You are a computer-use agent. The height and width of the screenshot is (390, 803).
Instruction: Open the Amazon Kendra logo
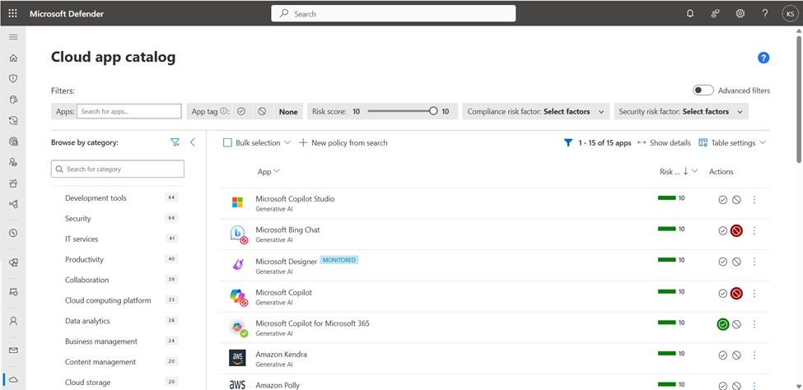click(x=237, y=358)
